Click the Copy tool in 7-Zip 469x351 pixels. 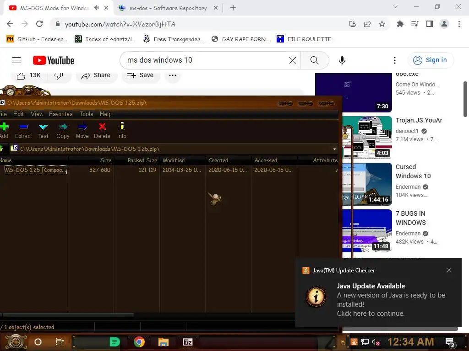click(x=63, y=131)
